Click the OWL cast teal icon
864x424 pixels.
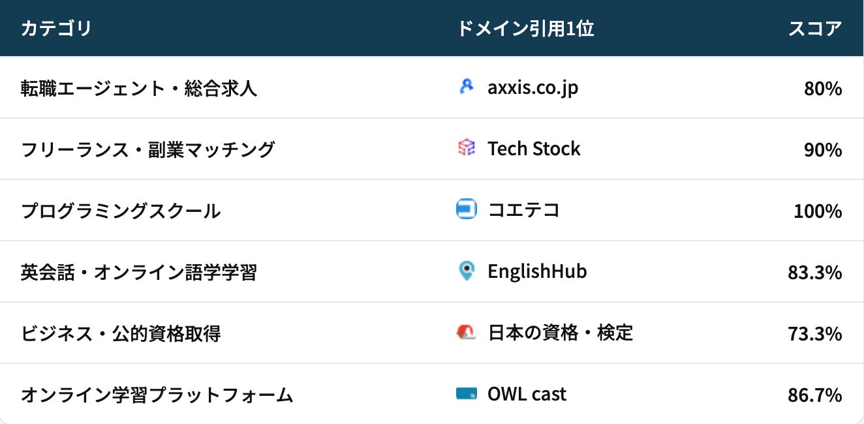(466, 394)
